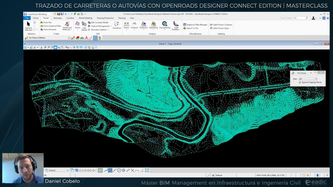Click the open folder icon in title bar
The height and width of the screenshot is (187, 333).
click(x=55, y=14)
